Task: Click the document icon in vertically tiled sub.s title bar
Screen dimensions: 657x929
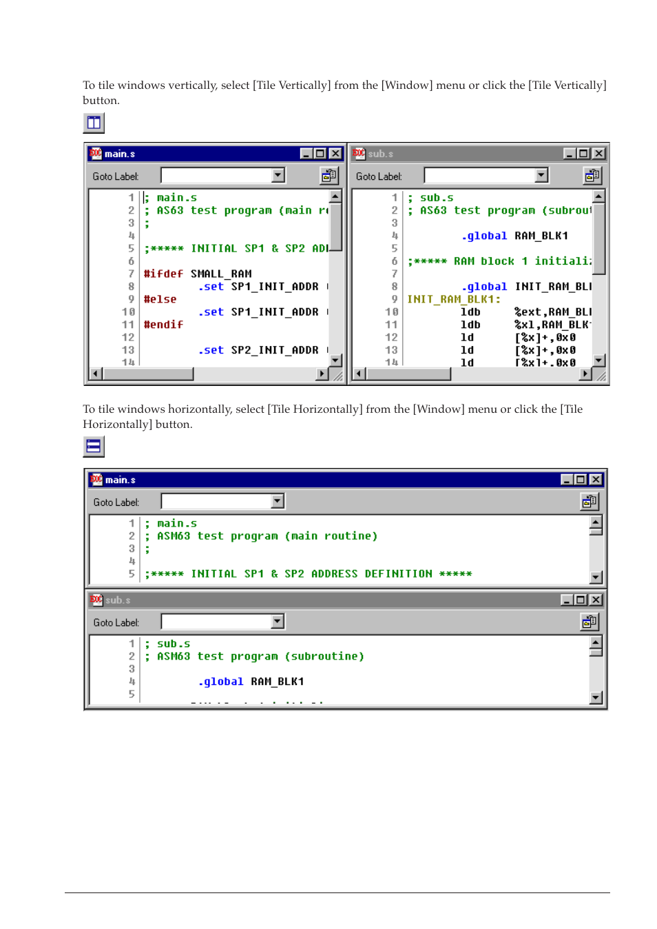Action: [x=359, y=154]
